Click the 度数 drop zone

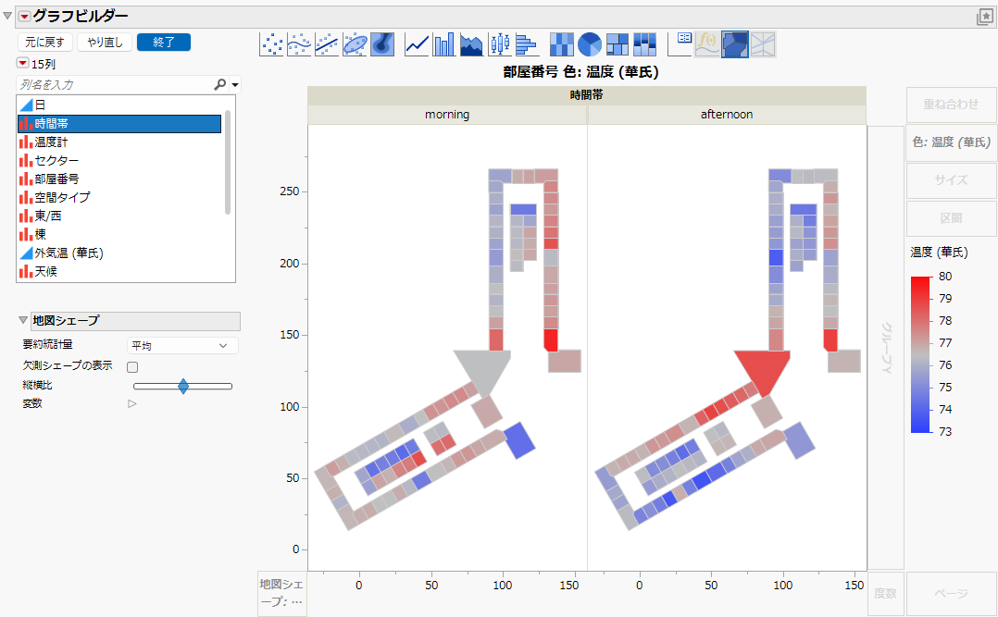[886, 594]
